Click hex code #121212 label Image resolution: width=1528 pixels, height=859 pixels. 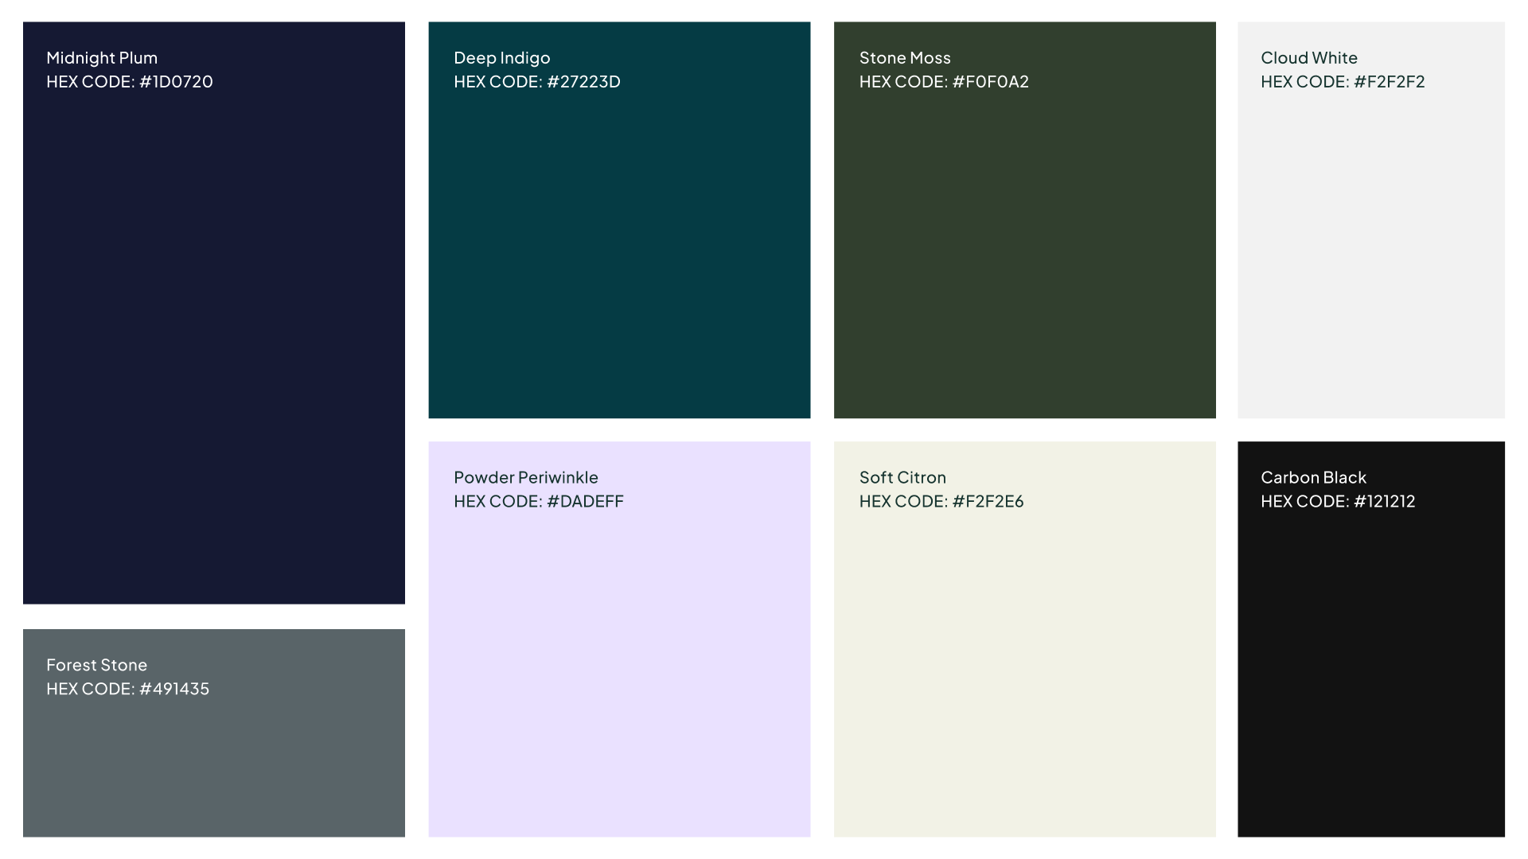click(1338, 502)
